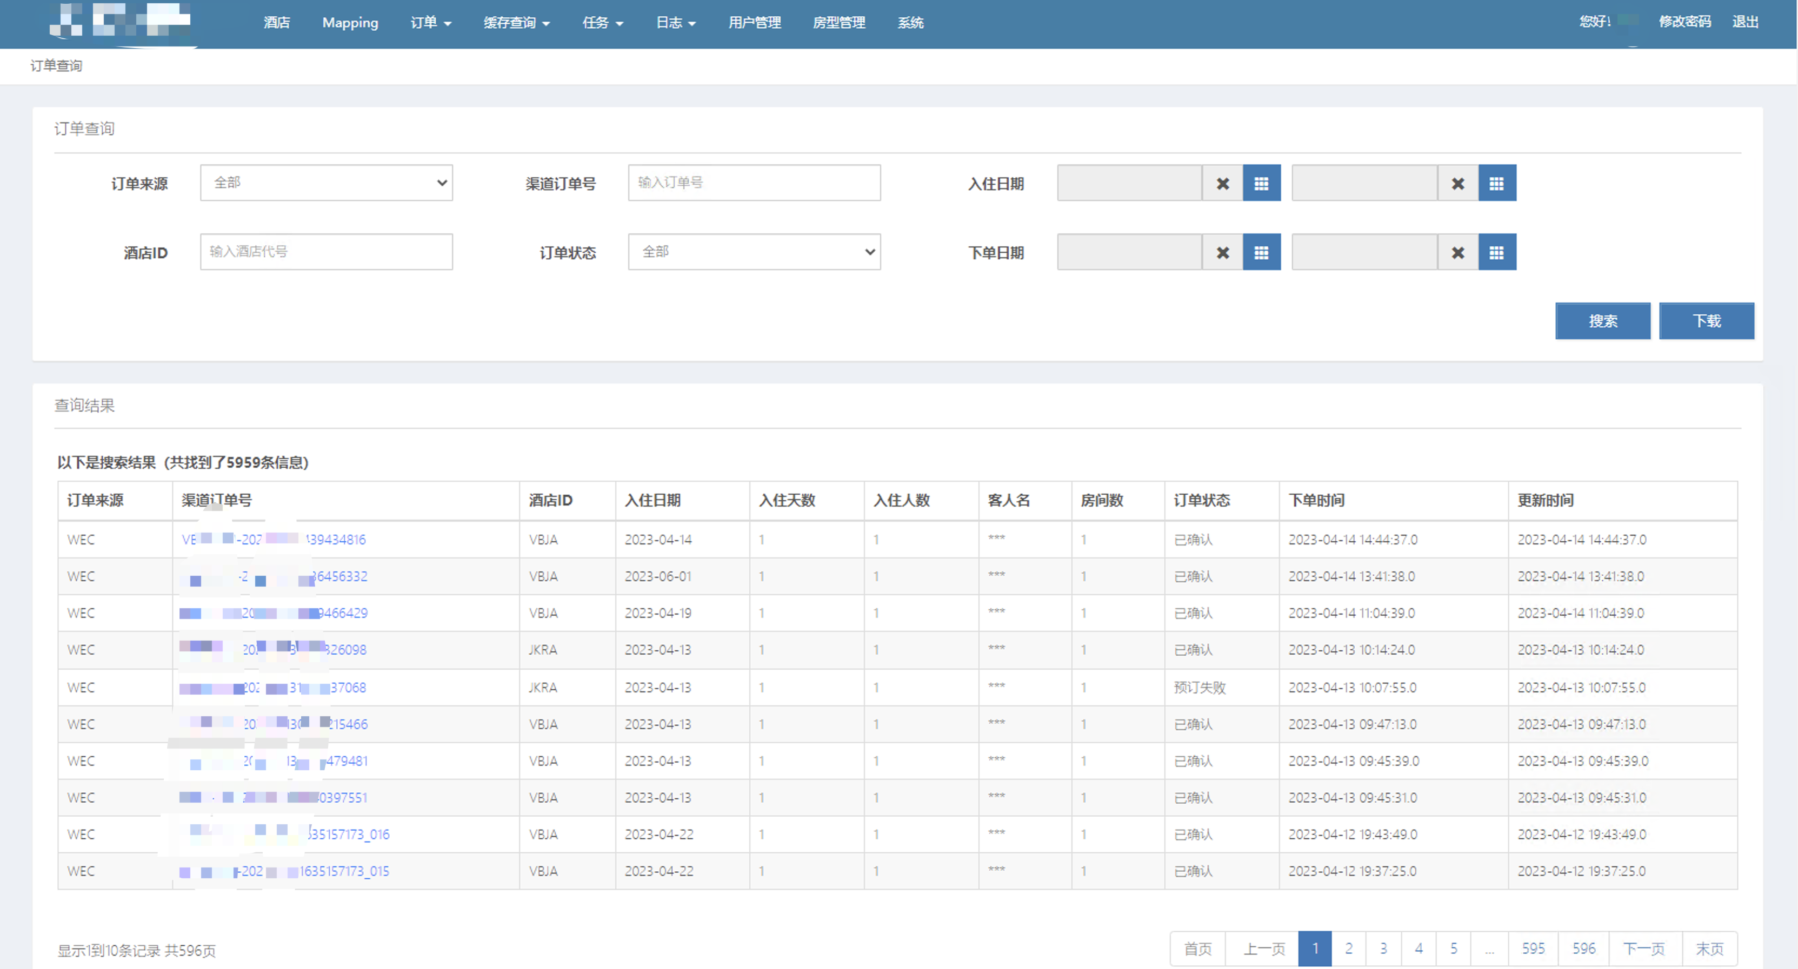This screenshot has width=1798, height=969.
Task: Open calendar for check-in start date
Action: 1261,184
